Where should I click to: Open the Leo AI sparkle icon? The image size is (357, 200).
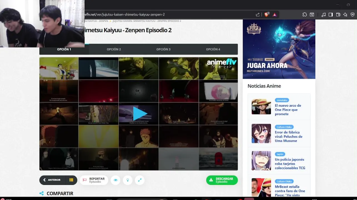point(345,14)
